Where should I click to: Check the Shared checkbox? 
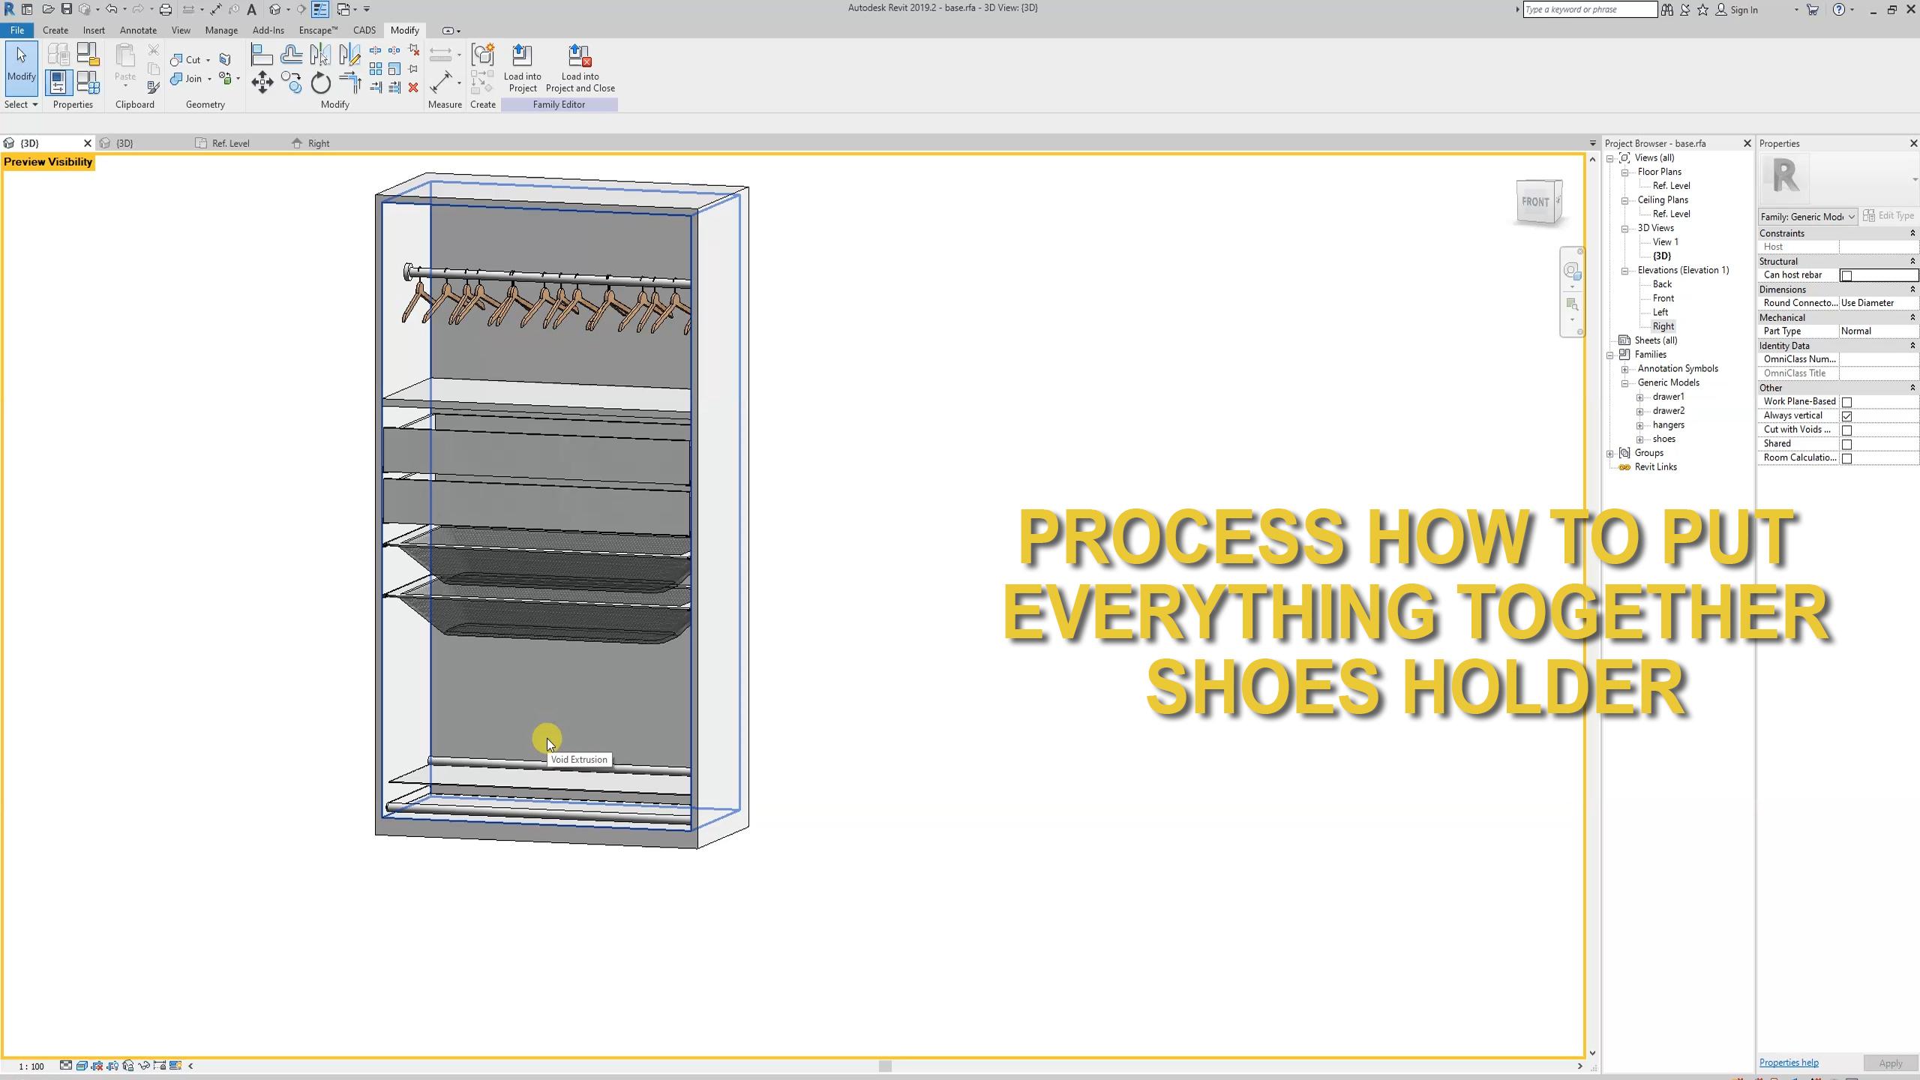(1848, 443)
